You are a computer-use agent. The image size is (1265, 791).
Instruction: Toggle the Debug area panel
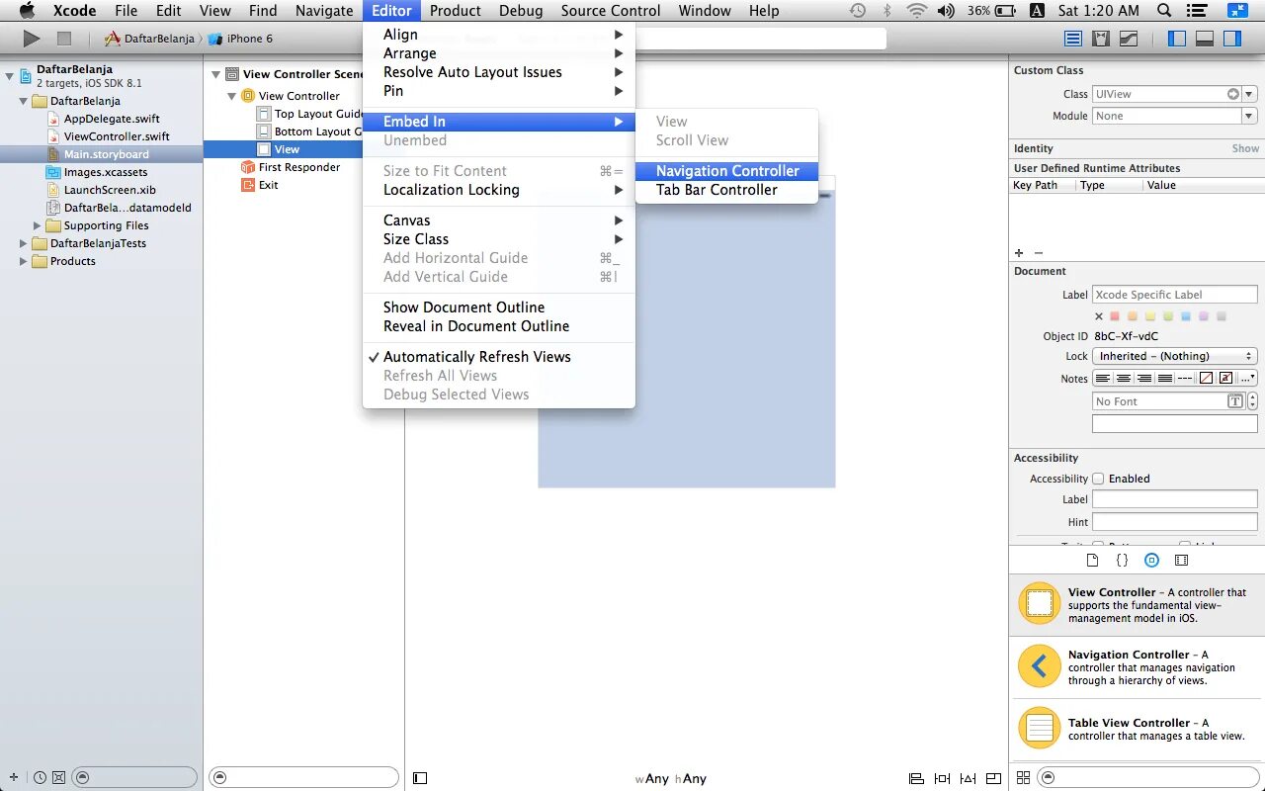coord(1205,39)
